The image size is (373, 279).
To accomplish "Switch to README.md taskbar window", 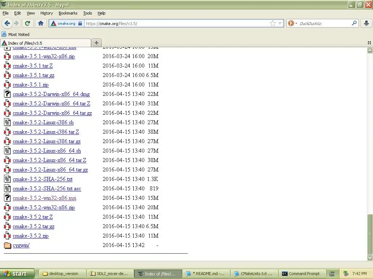I will (206, 274).
